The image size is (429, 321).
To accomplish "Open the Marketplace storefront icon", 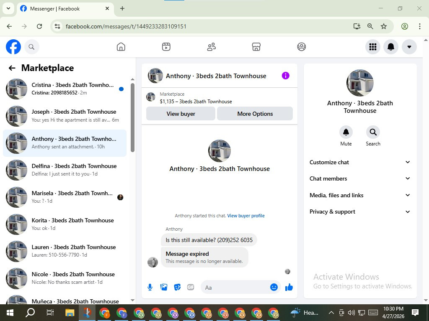I will pyautogui.click(x=256, y=47).
